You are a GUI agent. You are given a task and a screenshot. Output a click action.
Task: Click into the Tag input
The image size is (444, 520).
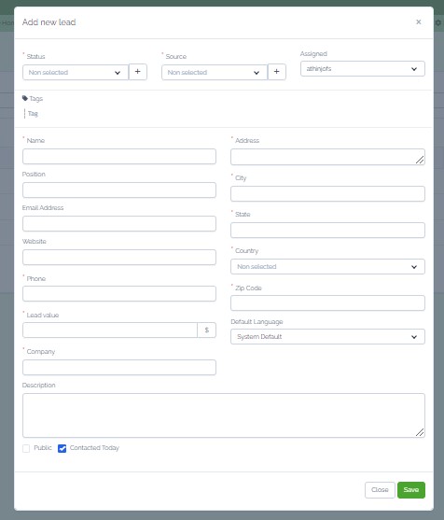click(x=34, y=114)
